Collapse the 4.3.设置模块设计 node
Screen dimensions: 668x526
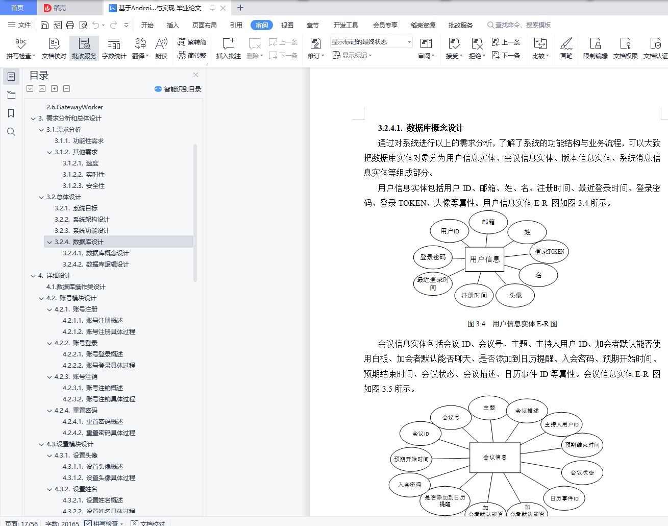[41, 444]
